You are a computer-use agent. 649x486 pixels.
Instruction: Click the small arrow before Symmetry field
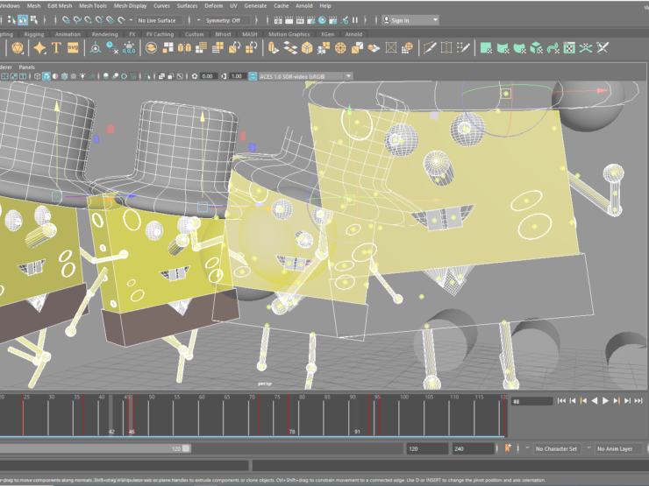coord(198,20)
